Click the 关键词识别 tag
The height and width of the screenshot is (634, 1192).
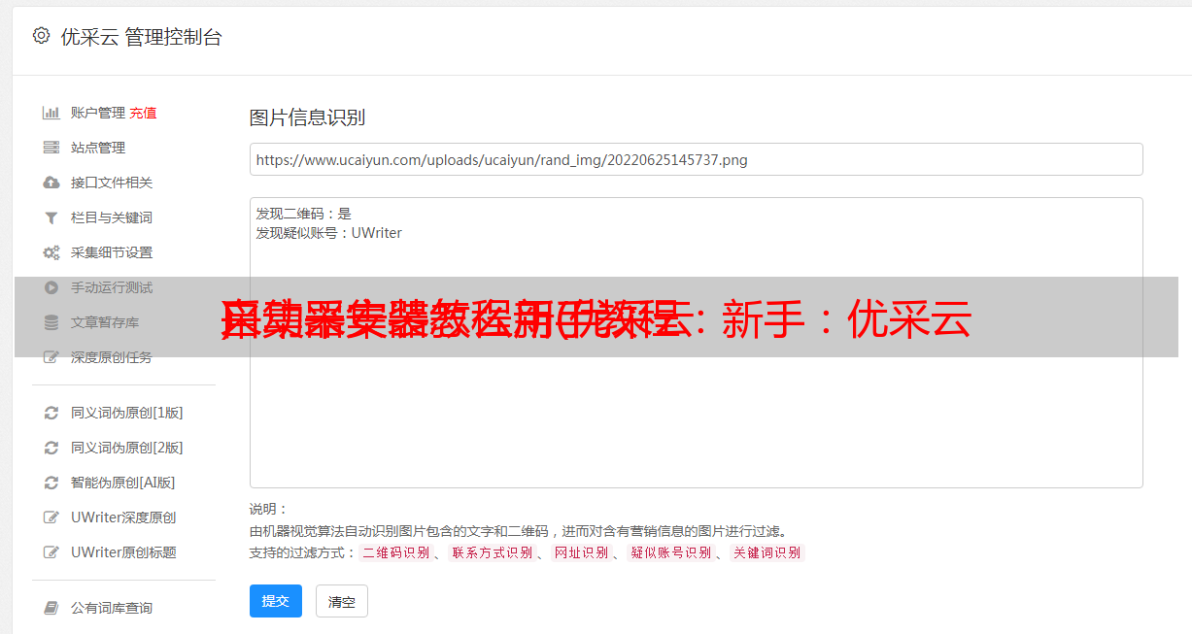click(x=766, y=552)
